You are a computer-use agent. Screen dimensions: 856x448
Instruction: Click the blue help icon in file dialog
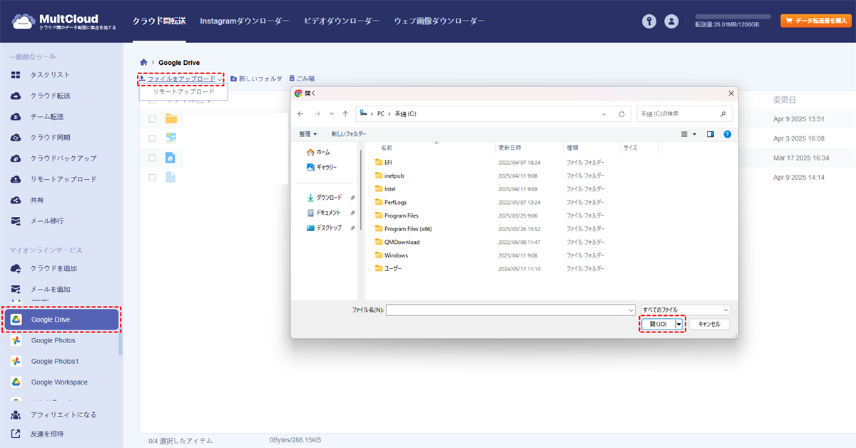pos(727,133)
